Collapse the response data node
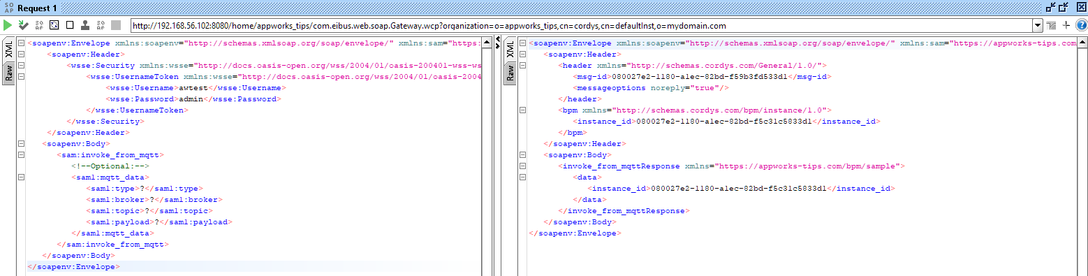This screenshot has width=1088, height=276. [x=522, y=177]
